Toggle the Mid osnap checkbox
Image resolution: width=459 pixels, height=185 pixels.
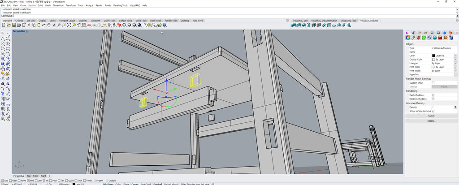pyautogui.click(x=28, y=181)
